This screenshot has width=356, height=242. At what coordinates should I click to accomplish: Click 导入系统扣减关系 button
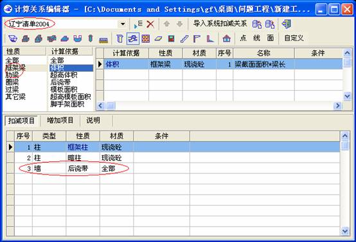click(220, 23)
